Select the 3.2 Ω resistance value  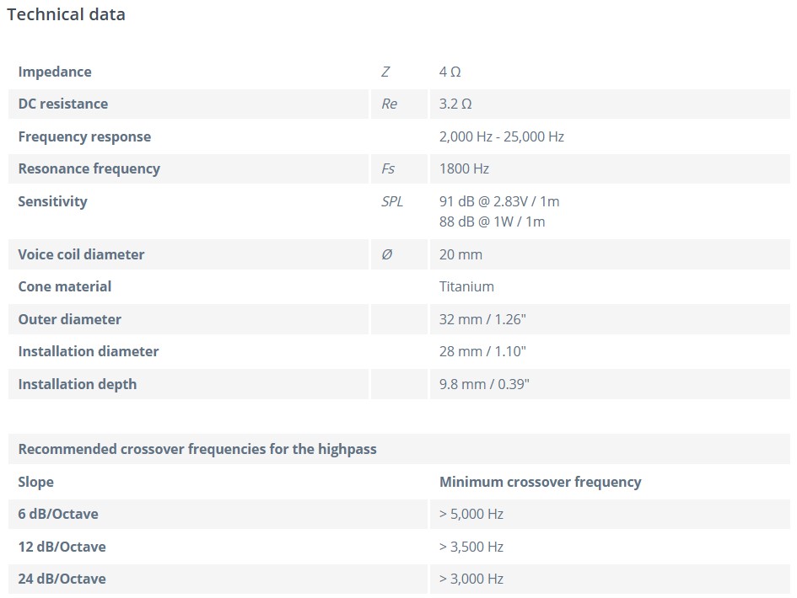click(455, 104)
